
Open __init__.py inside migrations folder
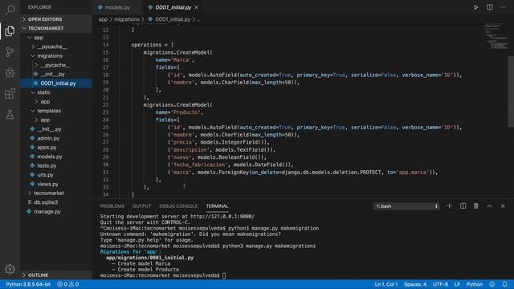coord(56,74)
